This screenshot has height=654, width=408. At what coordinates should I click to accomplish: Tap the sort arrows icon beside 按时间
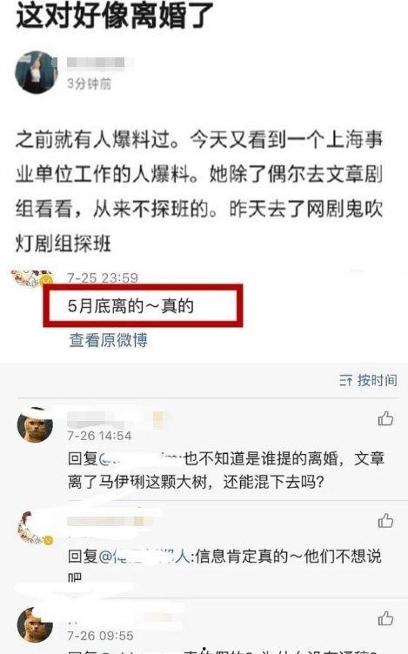click(345, 380)
